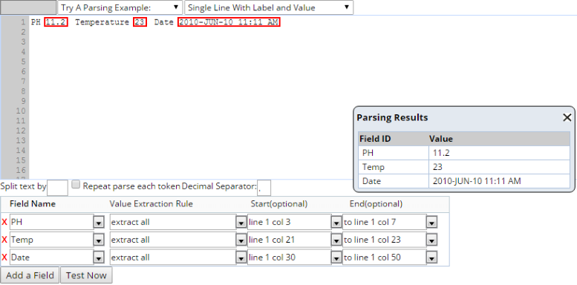
Task: Click the Temp start field line 1 col 21
Action: [x=289, y=240]
